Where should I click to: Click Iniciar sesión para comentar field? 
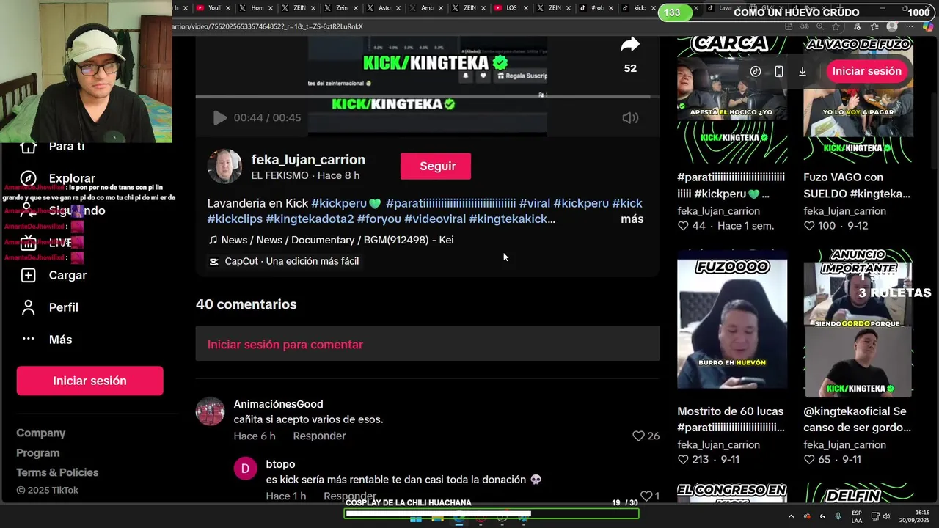427,344
